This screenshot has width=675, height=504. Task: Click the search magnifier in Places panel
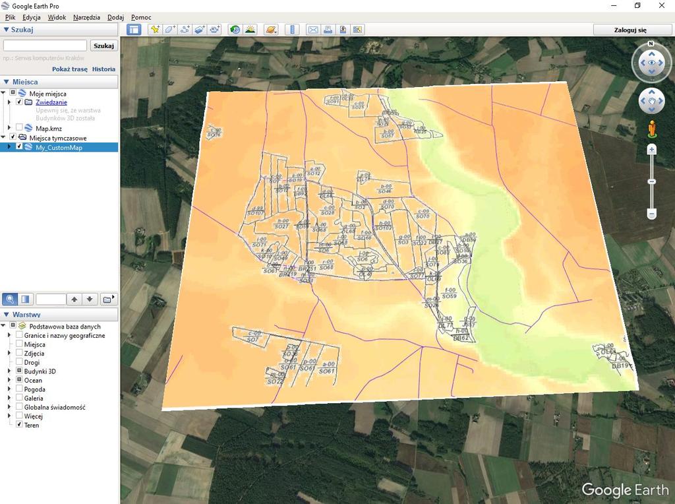[10, 299]
